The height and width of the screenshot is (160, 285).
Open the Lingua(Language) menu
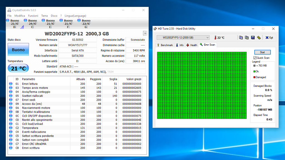(x=75, y=16)
